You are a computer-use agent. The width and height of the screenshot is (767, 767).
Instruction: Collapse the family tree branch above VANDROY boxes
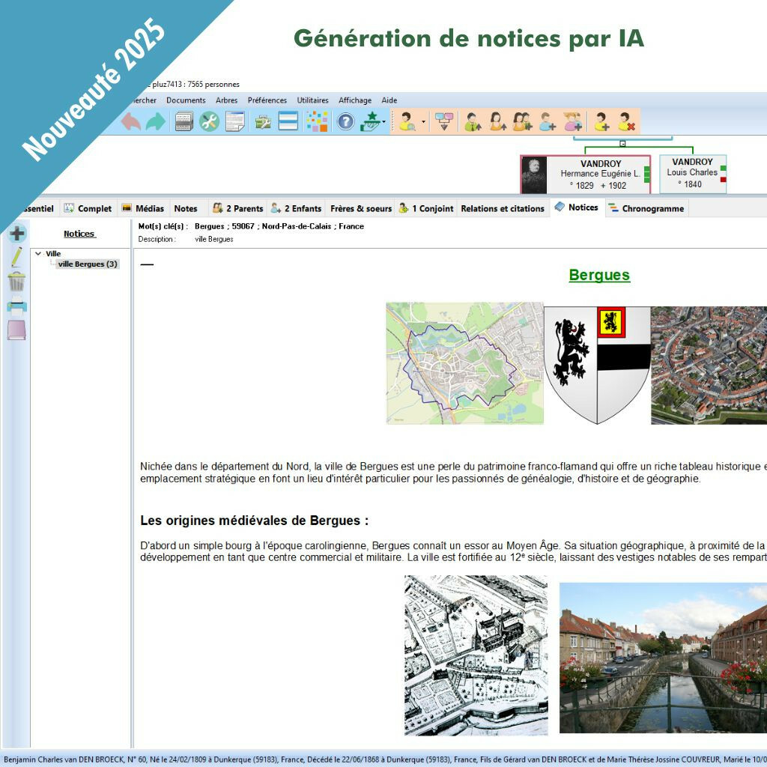tap(622, 143)
